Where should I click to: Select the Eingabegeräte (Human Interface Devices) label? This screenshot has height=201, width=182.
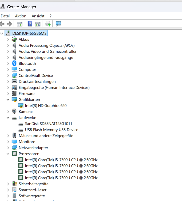point(54,88)
